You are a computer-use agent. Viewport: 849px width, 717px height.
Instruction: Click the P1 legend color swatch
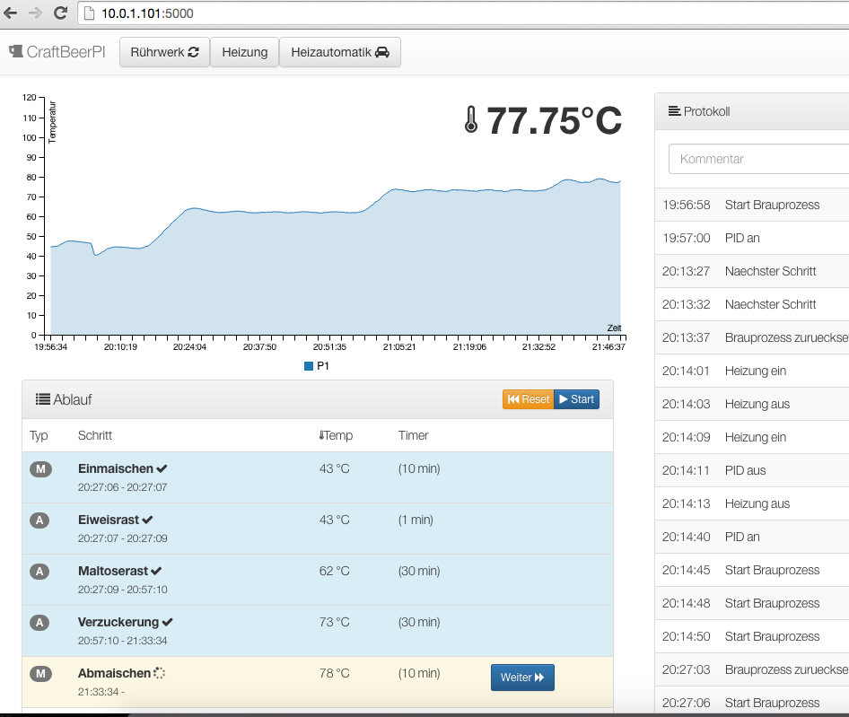(309, 366)
